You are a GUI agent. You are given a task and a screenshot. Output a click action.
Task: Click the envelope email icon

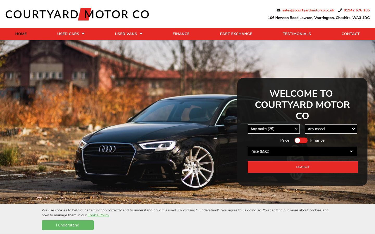pyautogui.click(x=278, y=10)
